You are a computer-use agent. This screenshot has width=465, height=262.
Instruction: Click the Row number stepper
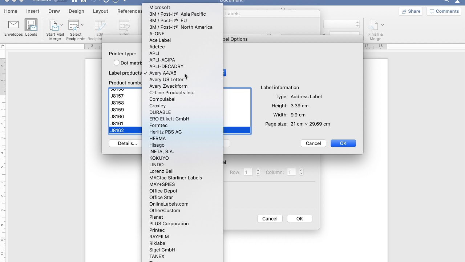[x=258, y=172]
